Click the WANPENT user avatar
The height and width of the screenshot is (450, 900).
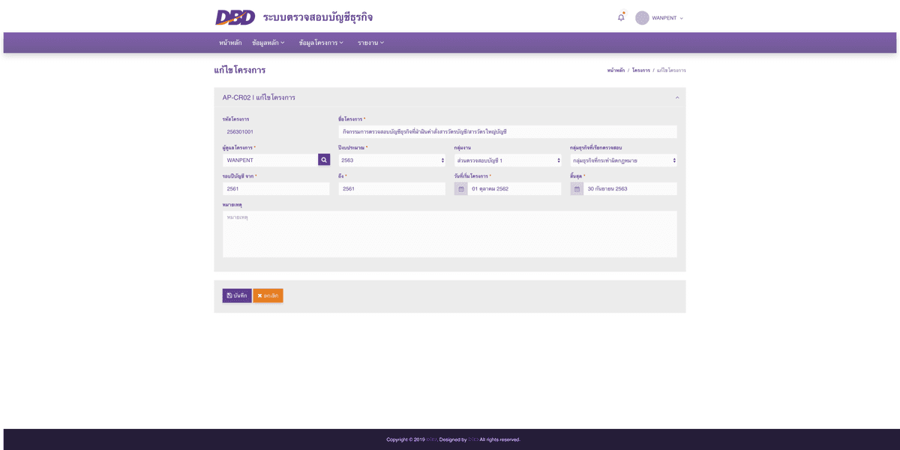(642, 18)
